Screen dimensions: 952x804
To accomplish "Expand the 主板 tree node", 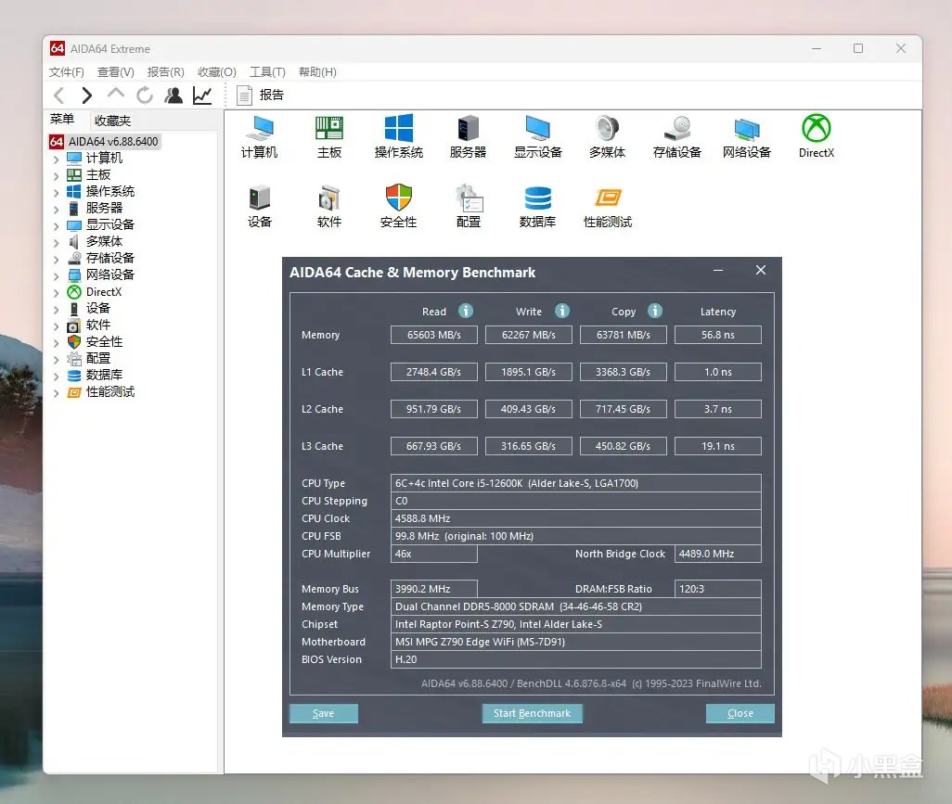I will 56,176.
